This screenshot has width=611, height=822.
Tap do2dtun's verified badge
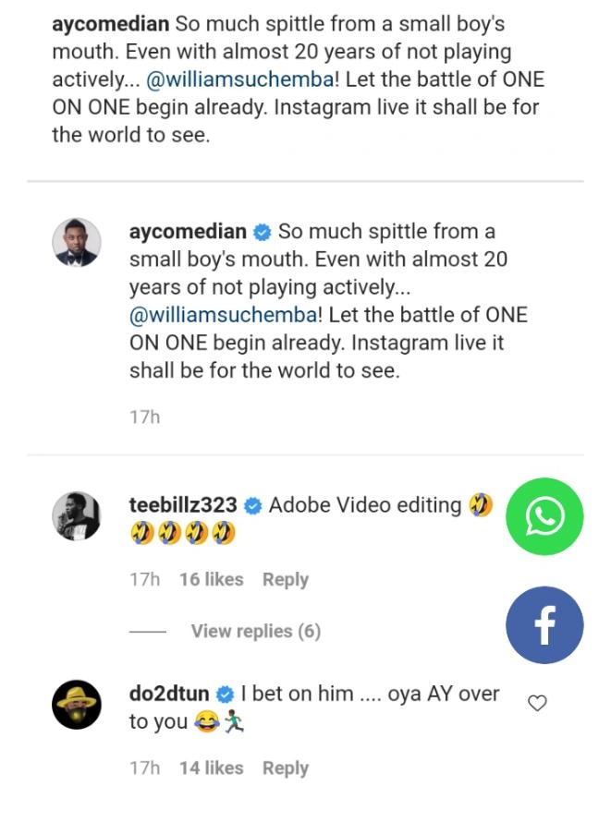pyautogui.click(x=224, y=695)
